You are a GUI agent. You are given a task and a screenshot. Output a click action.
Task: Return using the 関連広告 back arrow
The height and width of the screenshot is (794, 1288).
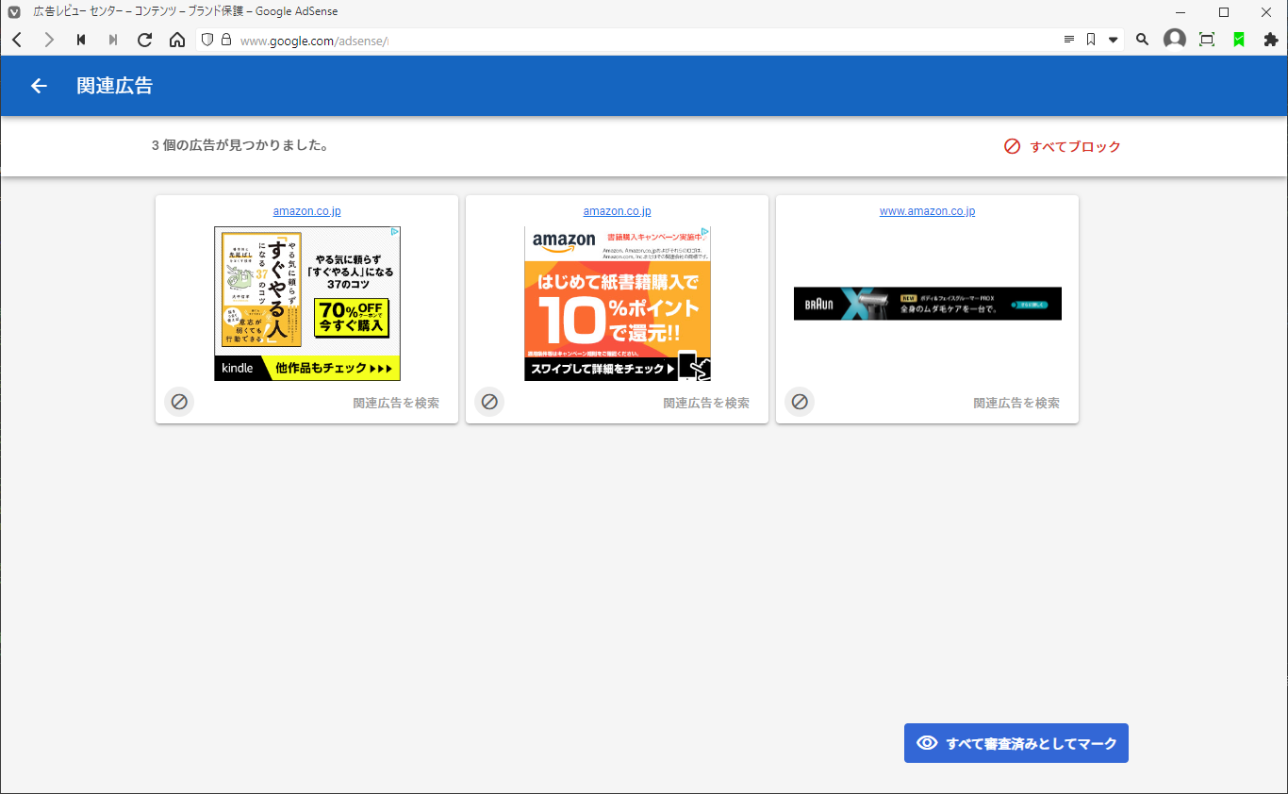(x=39, y=86)
